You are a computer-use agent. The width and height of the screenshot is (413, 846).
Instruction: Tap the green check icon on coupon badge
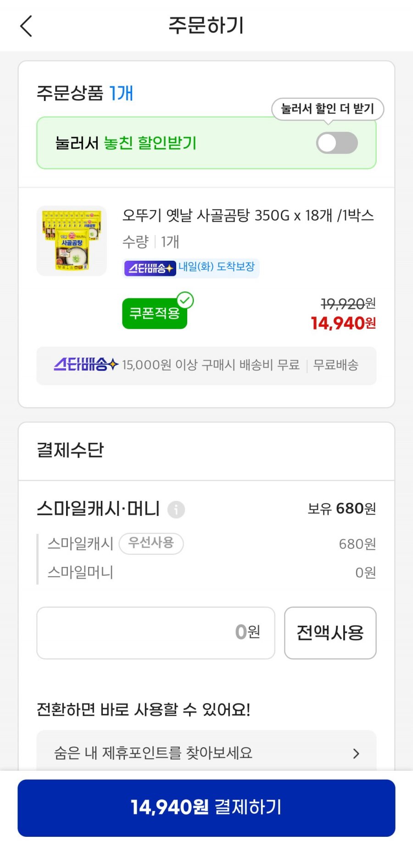[185, 301]
